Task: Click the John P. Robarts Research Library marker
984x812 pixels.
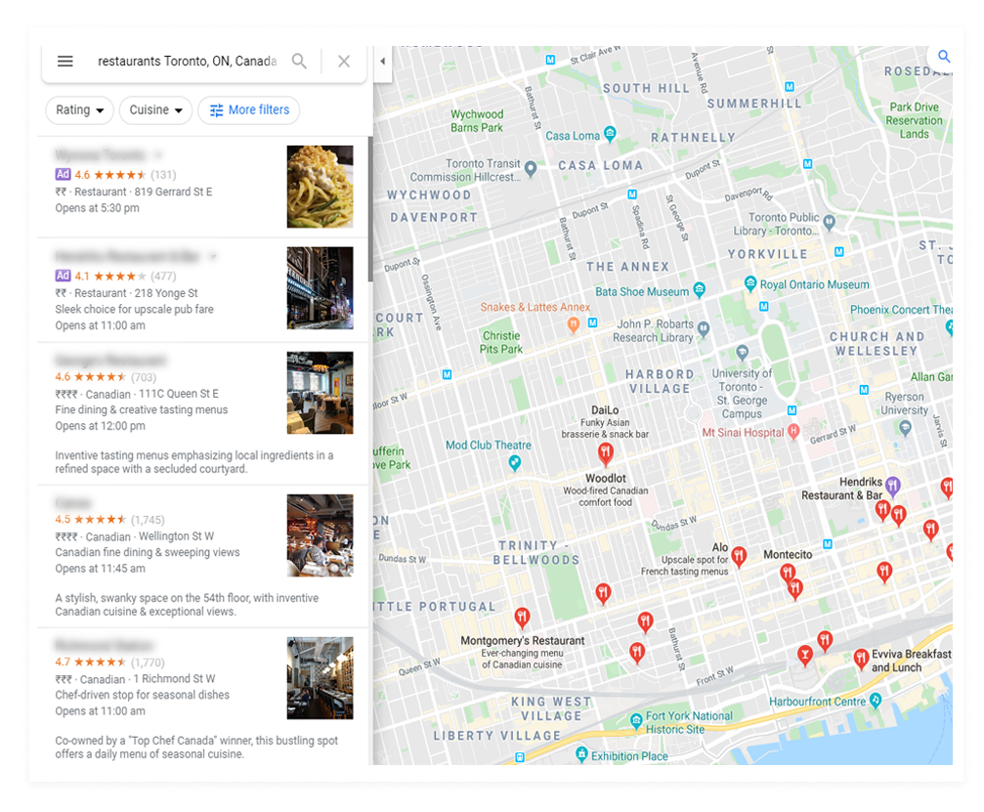Action: click(x=704, y=329)
